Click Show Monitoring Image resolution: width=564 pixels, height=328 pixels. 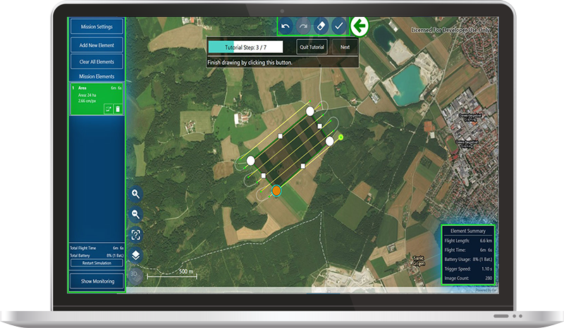pos(97,281)
